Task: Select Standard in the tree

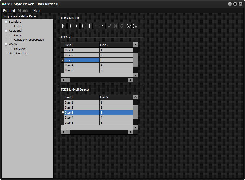Action: click(x=15, y=22)
